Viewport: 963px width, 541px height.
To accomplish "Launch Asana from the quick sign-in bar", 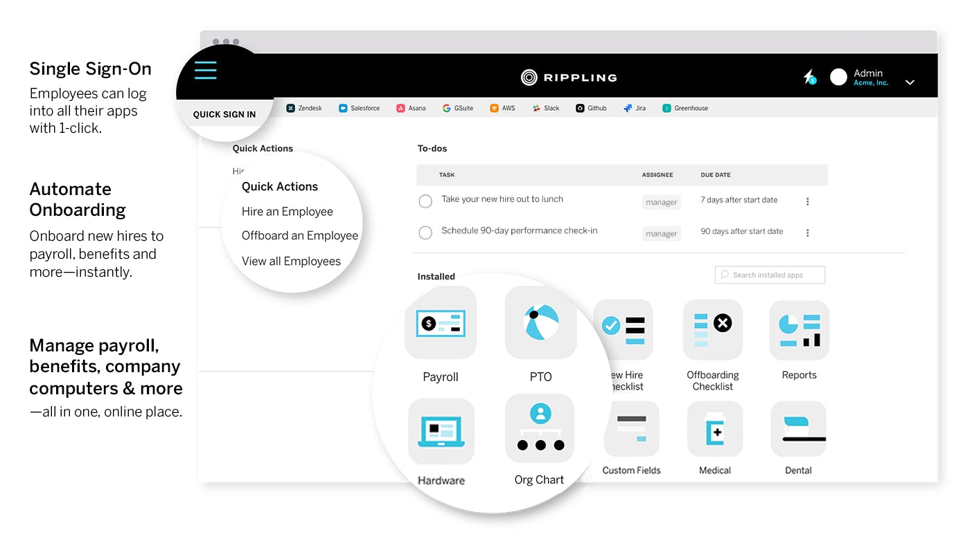I will pyautogui.click(x=411, y=108).
